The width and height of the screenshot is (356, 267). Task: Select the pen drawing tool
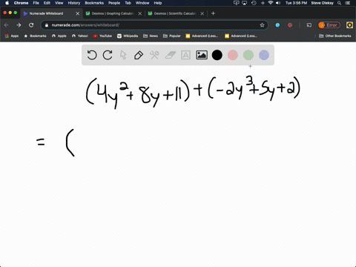(139, 55)
